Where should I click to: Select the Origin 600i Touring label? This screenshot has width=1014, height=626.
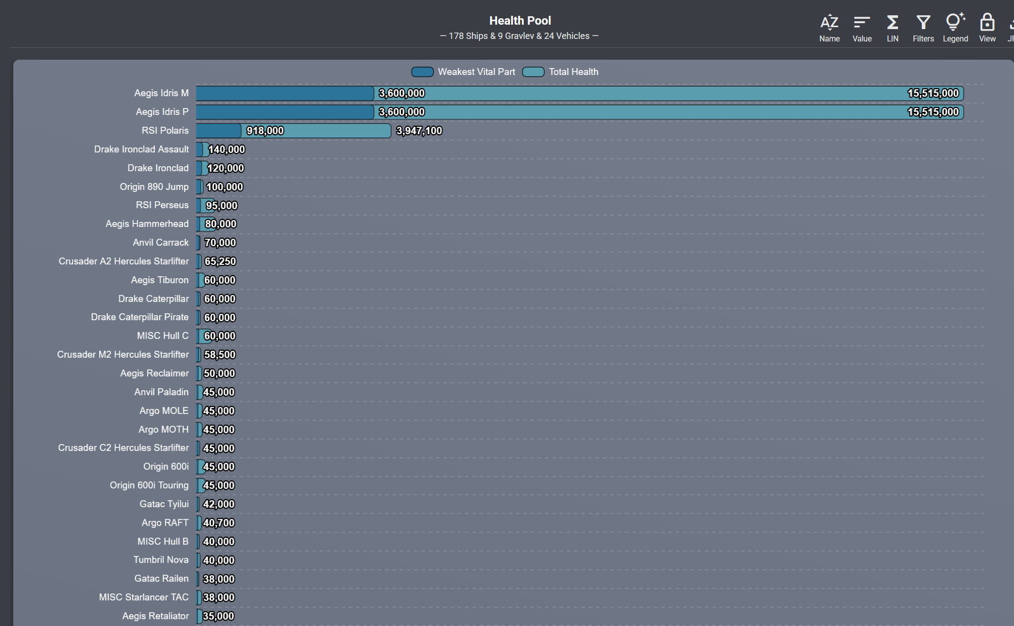[x=149, y=485]
